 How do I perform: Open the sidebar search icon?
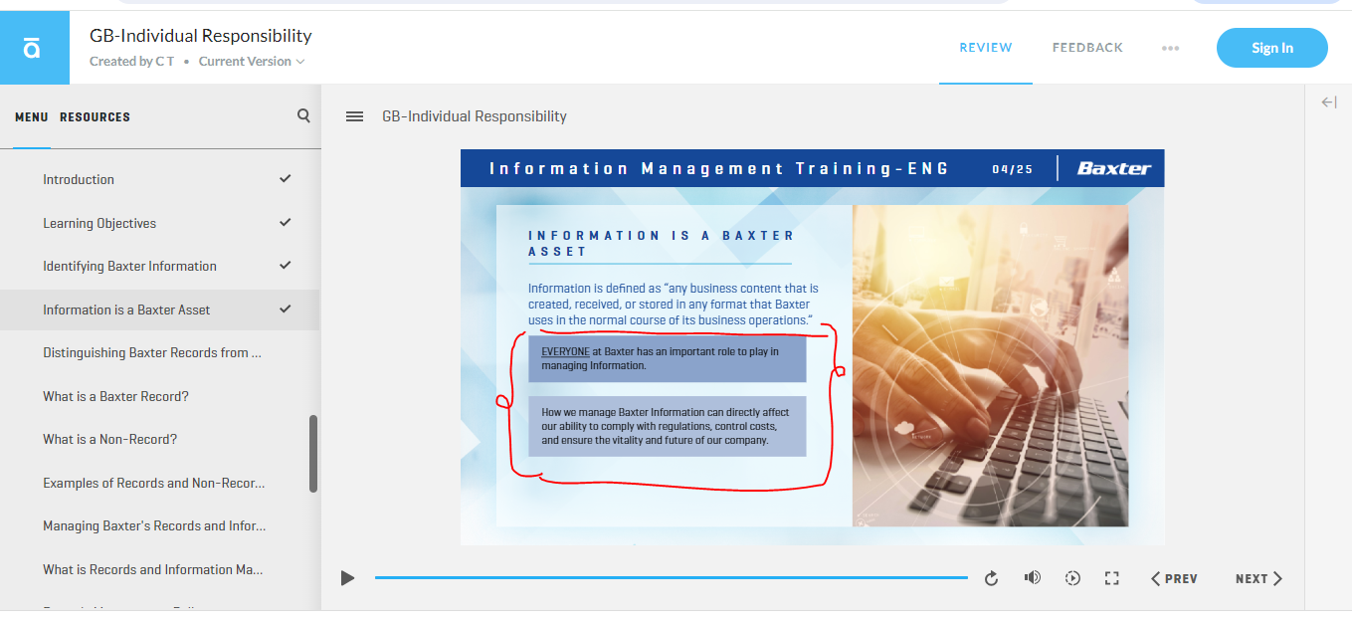303,115
